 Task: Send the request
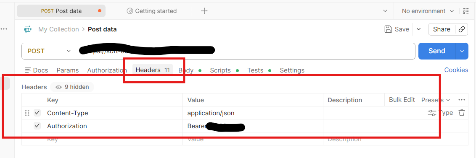pyautogui.click(x=437, y=51)
